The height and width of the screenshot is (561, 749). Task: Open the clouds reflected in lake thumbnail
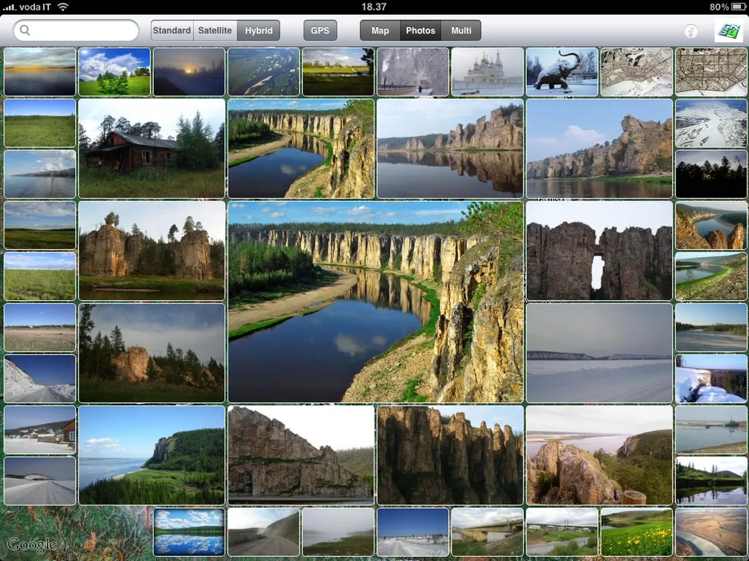[189, 532]
